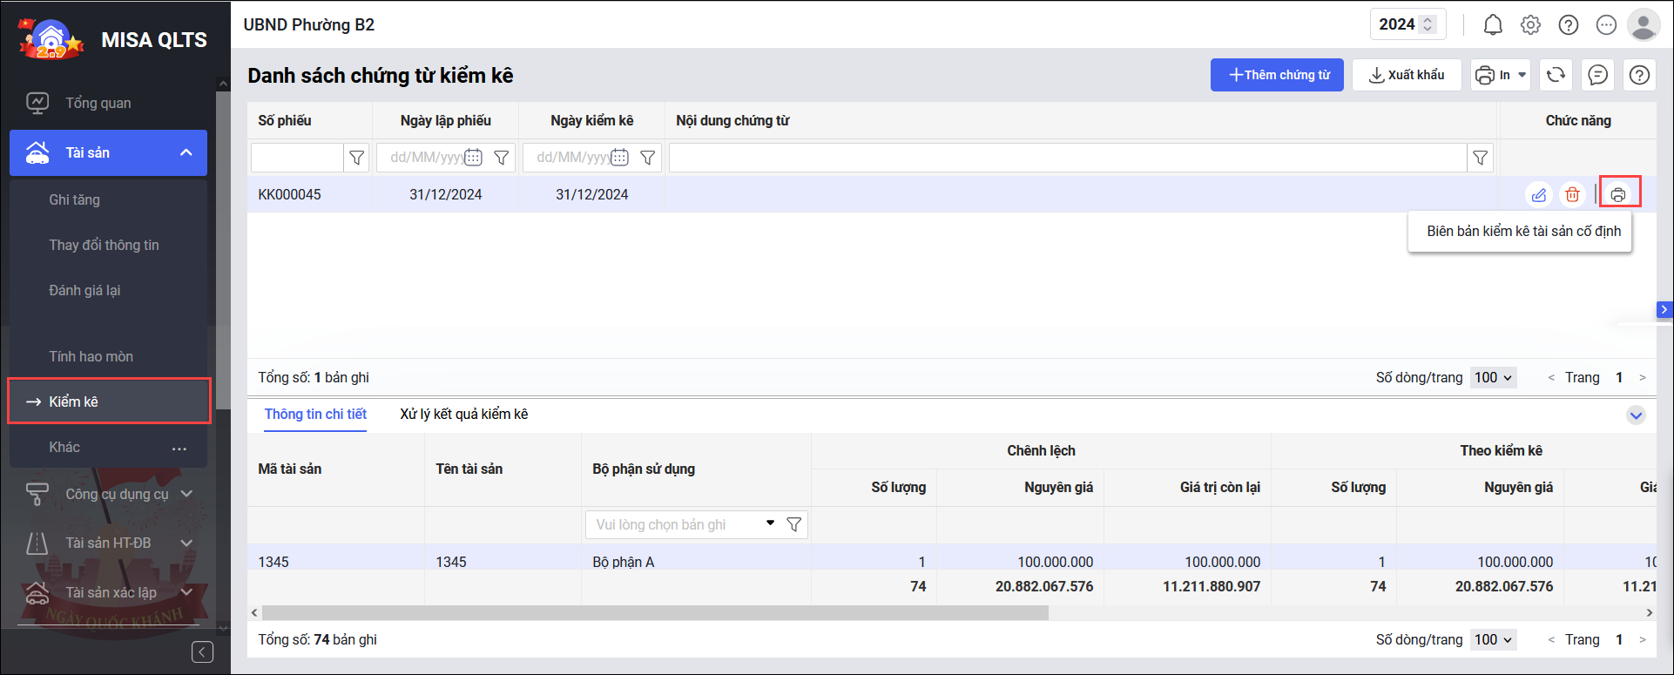Collapse the Tài sản menu section
This screenshot has width=1674, height=675.
(186, 153)
